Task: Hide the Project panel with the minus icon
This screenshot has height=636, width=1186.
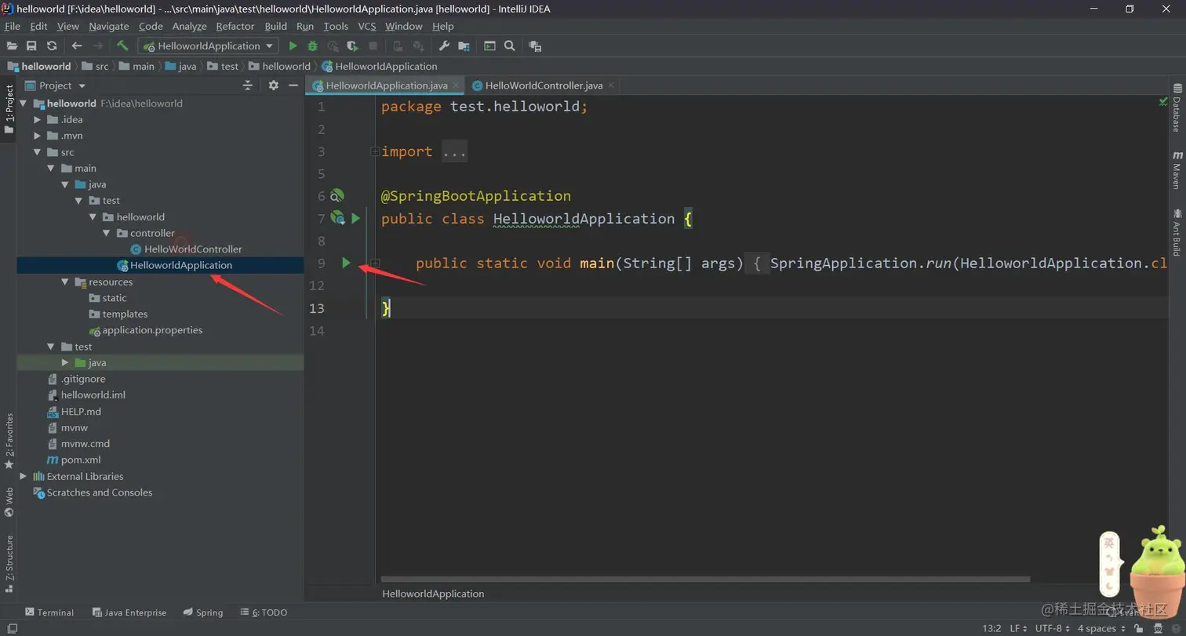Action: (x=293, y=85)
